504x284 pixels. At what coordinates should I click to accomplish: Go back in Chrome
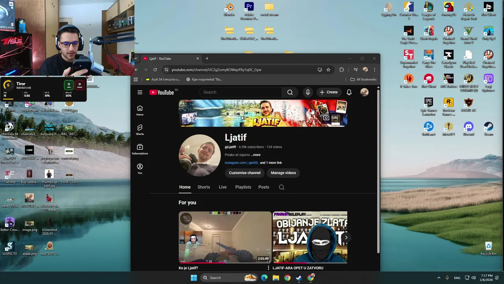(136, 70)
